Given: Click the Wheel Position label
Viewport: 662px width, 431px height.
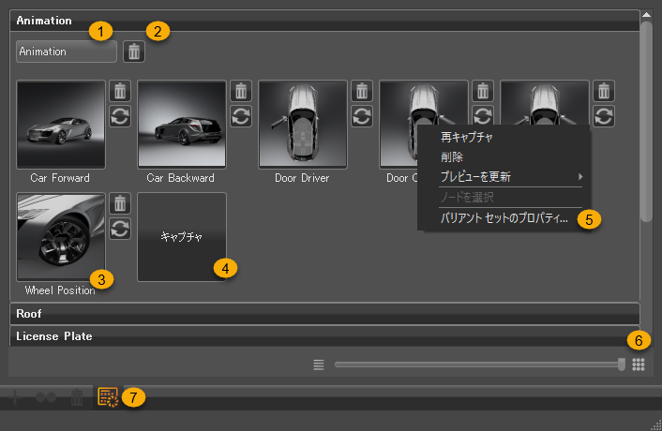Looking at the screenshot, I should pos(60,290).
